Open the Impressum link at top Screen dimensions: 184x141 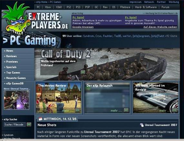(x=136, y=2)
